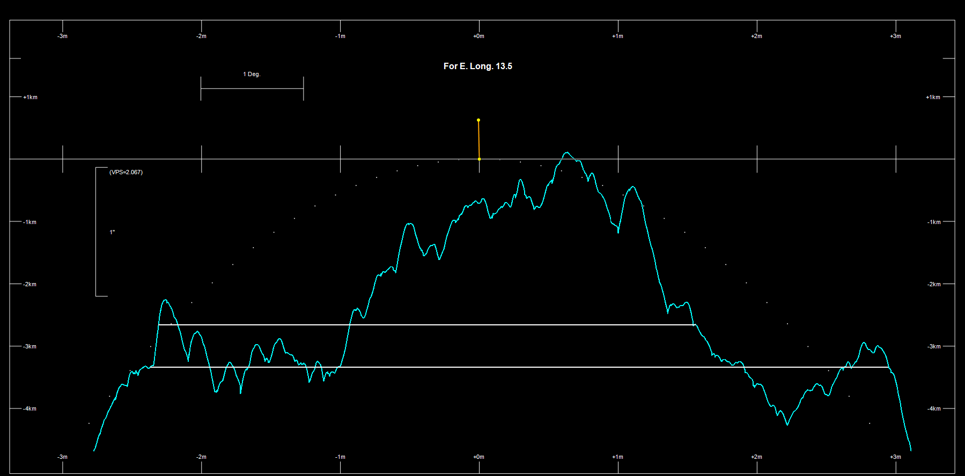Click the '-3m' label on top axis
This screenshot has height=476, width=965.
[62, 36]
